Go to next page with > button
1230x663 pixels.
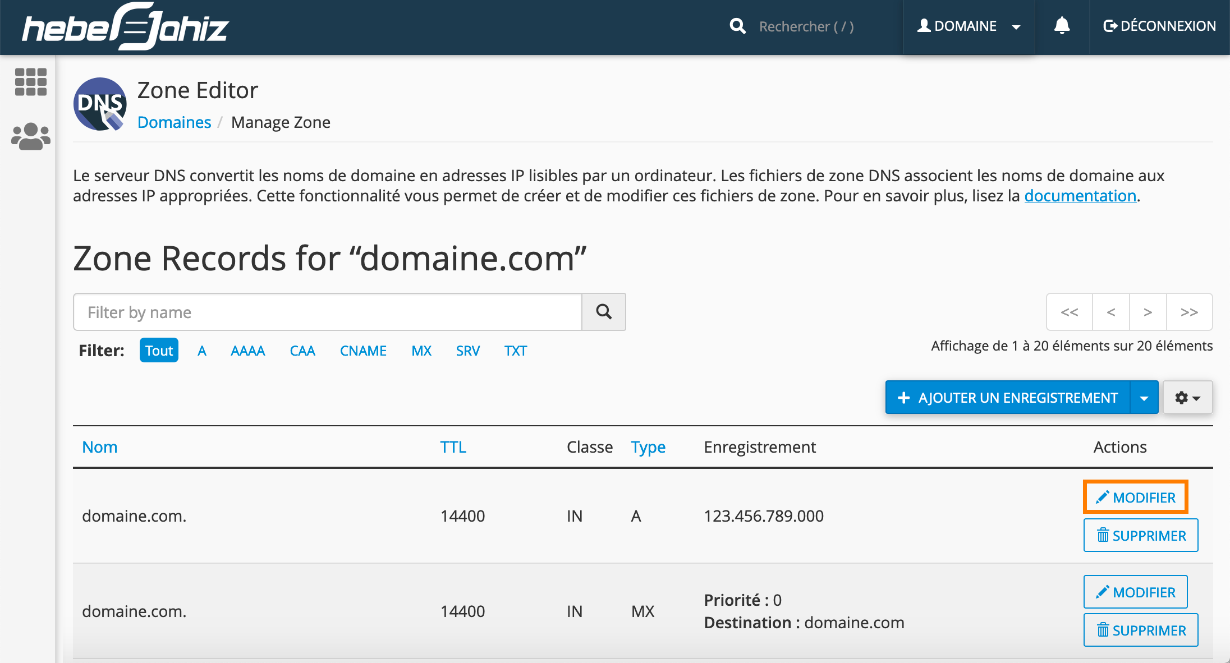[1148, 312]
